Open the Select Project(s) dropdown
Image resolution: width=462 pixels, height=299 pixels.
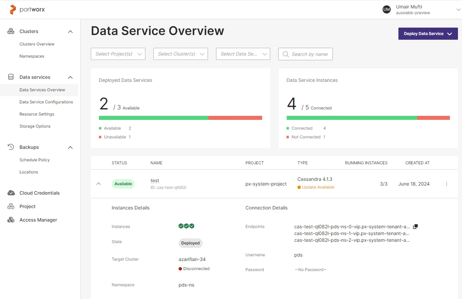[x=118, y=54]
